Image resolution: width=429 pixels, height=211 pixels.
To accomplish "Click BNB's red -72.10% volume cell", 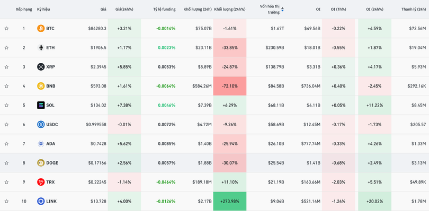I will pyautogui.click(x=229, y=86).
